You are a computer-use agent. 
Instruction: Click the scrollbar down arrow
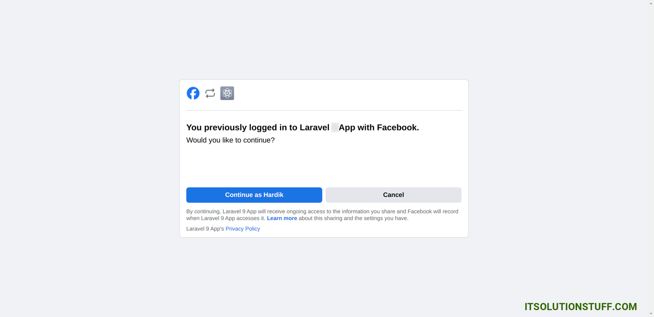tap(651, 314)
